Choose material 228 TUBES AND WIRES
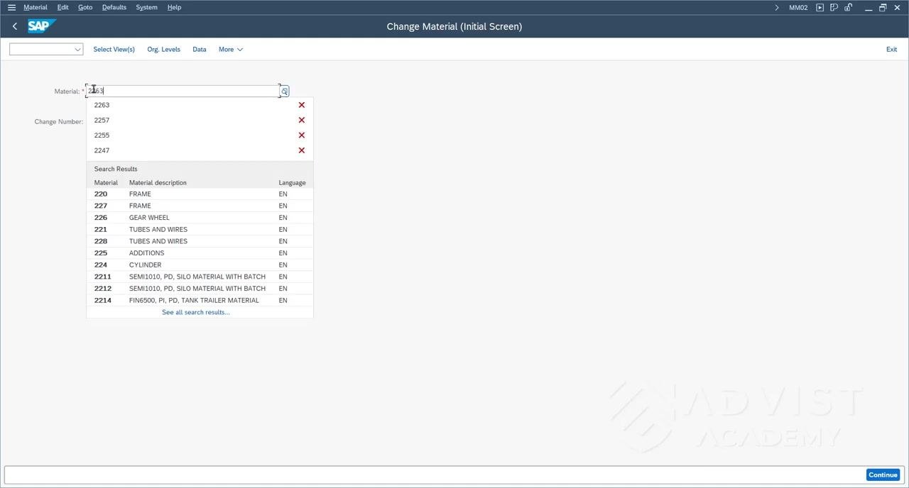 200,241
